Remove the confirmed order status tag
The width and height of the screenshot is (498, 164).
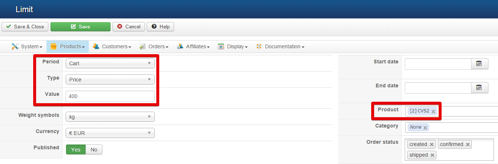coord(468,144)
